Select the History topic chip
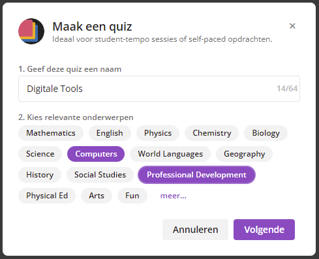The image size is (319, 259). tap(40, 175)
